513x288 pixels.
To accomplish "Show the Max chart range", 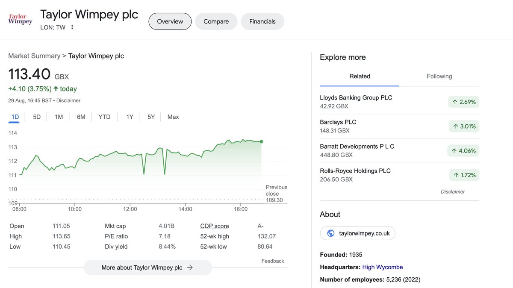I will (x=173, y=117).
